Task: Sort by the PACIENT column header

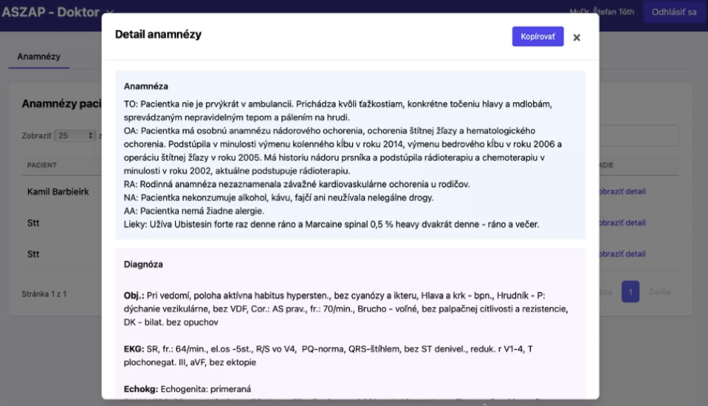Action: 42,165
